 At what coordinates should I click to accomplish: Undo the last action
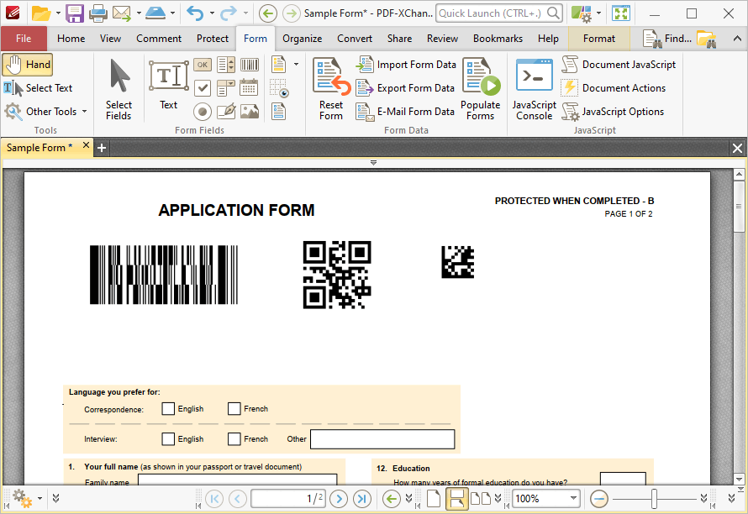tap(195, 13)
